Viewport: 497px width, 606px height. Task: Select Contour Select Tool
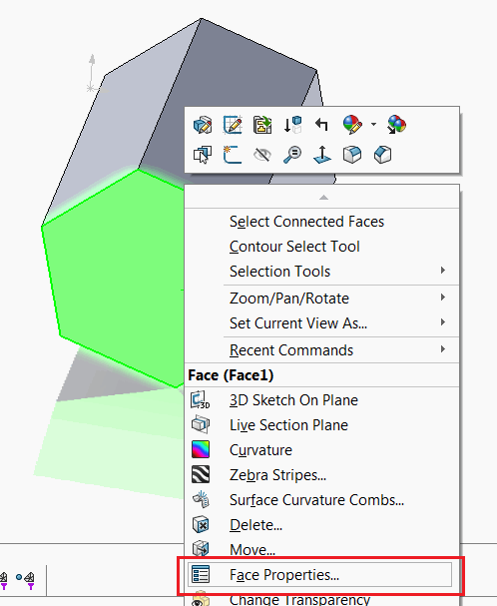pos(294,247)
